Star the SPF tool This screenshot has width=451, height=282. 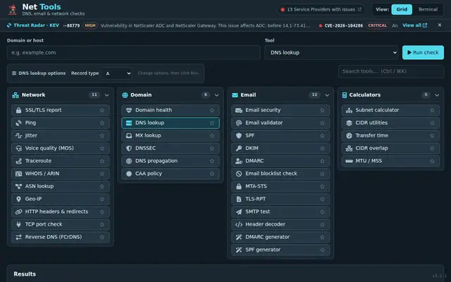(x=322, y=135)
